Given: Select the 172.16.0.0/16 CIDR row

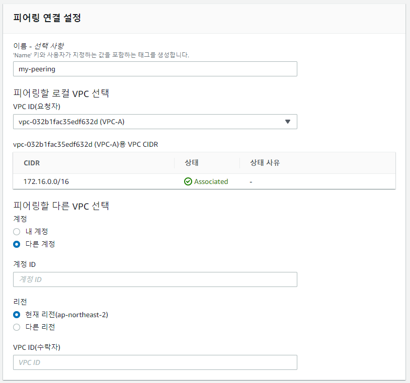Looking at the screenshot, I should (x=204, y=181).
